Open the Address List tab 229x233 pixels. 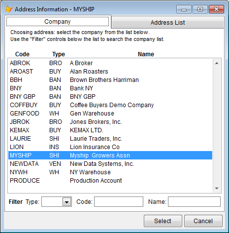[167, 23]
